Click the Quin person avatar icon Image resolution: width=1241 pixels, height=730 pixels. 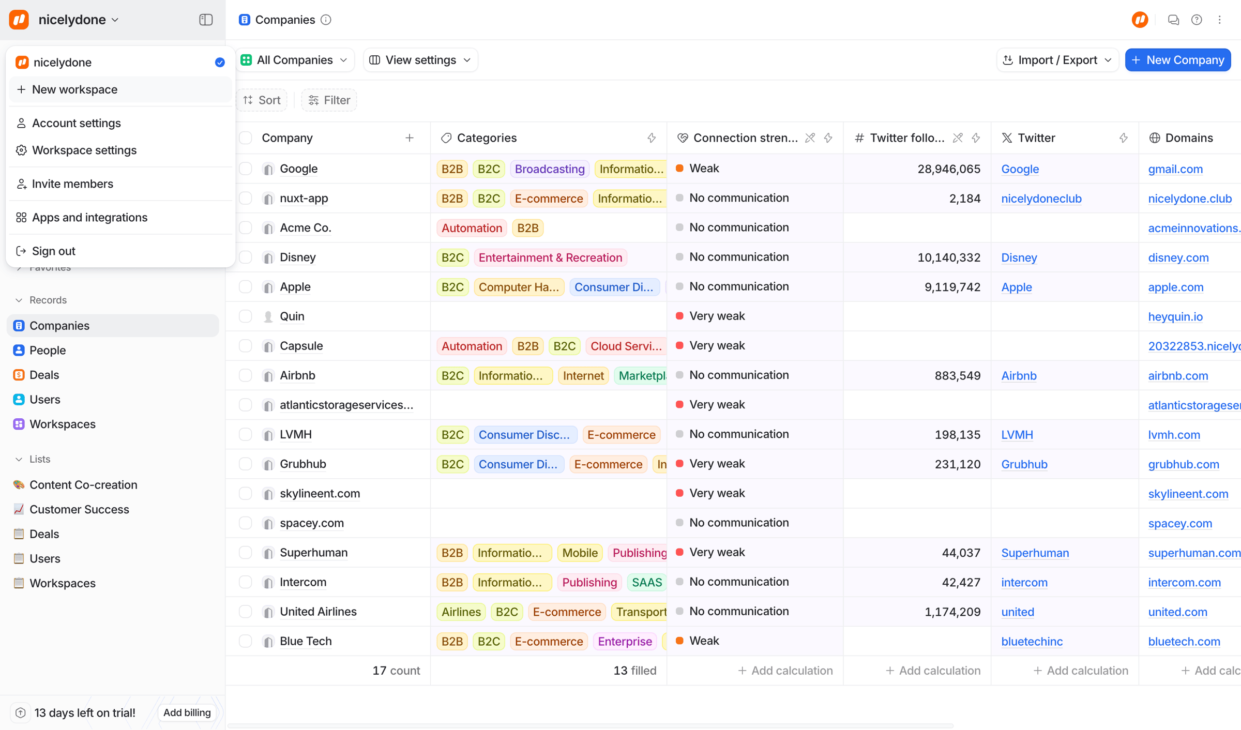point(268,316)
